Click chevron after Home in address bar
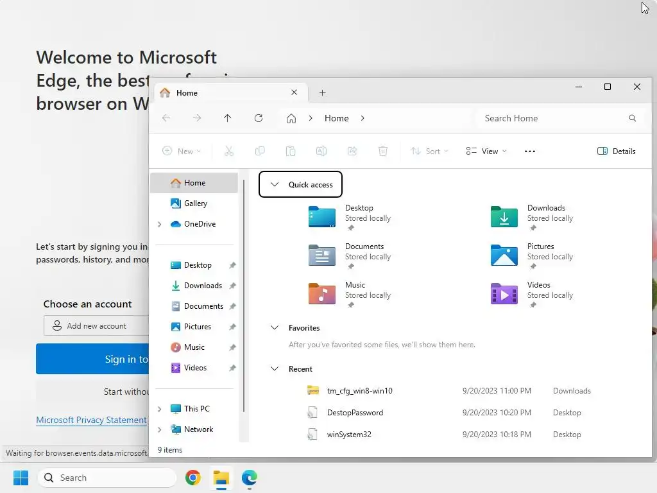Image resolution: width=657 pixels, height=493 pixels. (x=363, y=118)
